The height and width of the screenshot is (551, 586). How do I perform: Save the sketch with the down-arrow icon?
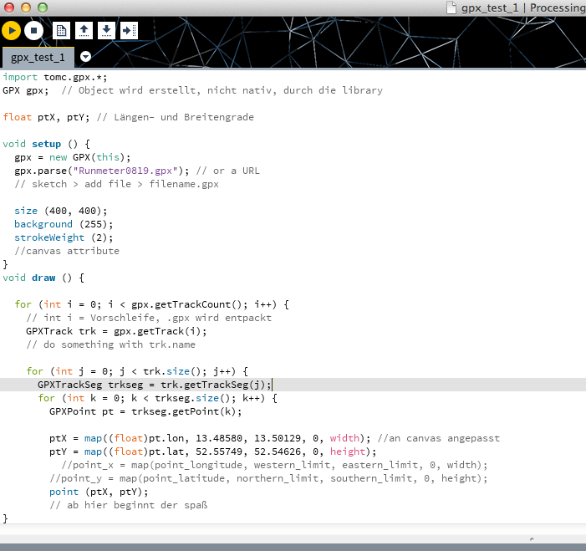(x=106, y=31)
